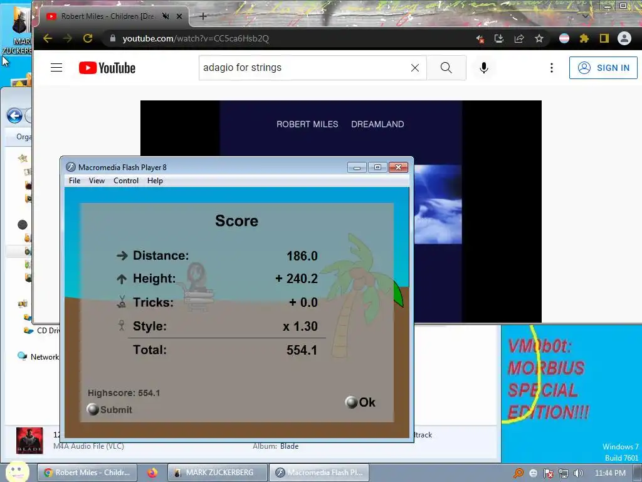This screenshot has height=482, width=642.
Task: Switch to Macromedia Flash Player taskbar button
Action: (x=319, y=473)
